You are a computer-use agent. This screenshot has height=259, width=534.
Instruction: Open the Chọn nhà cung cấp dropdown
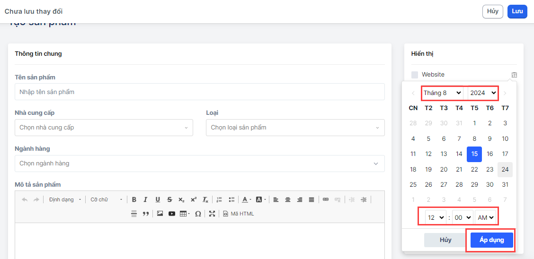(104, 128)
